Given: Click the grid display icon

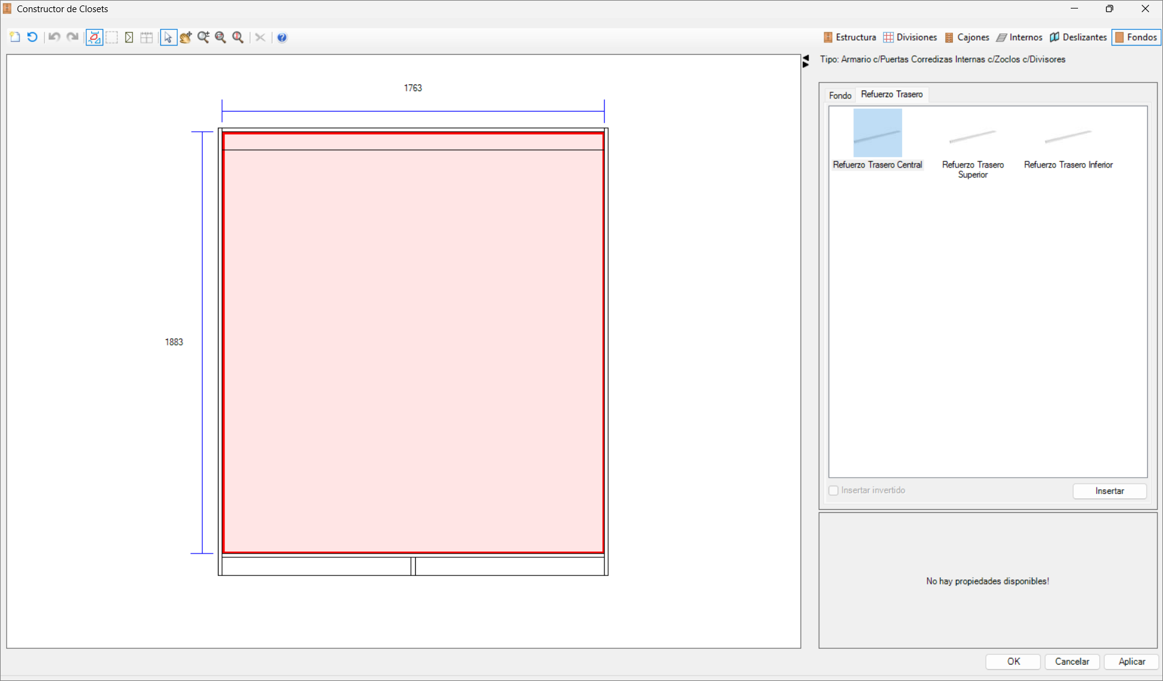Looking at the screenshot, I should (x=146, y=37).
